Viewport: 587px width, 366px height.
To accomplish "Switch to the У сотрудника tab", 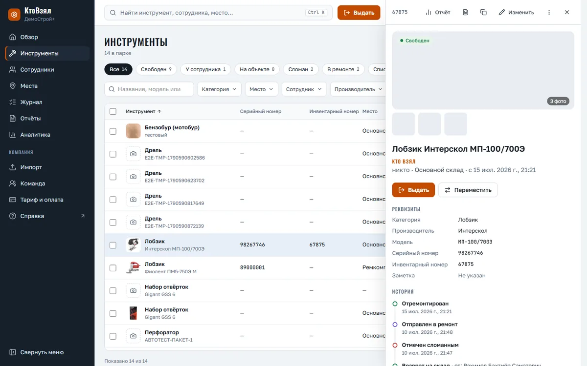I will click(206, 69).
